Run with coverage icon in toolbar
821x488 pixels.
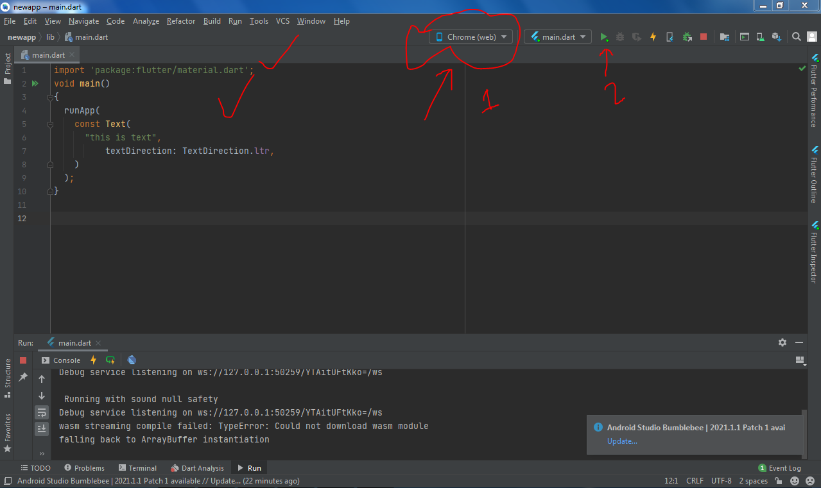click(x=637, y=37)
